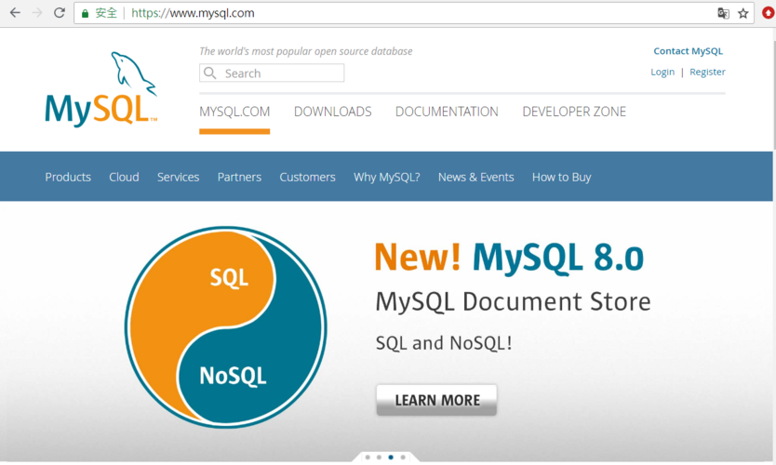Open the translate page icon in address bar
The image size is (776, 465).
coord(723,13)
